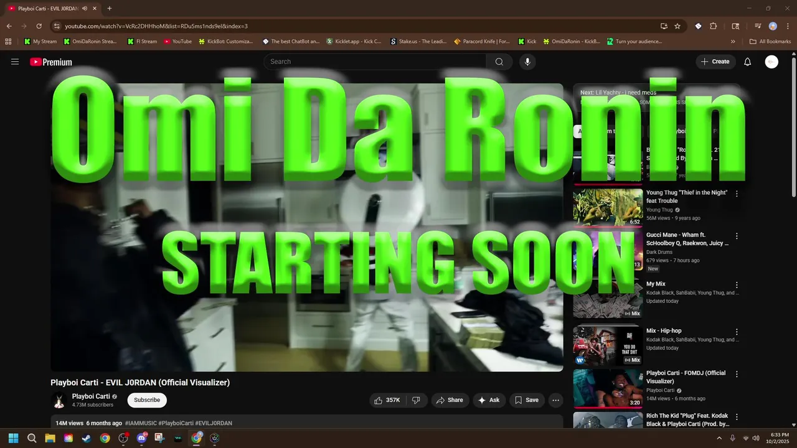Image resolution: width=797 pixels, height=448 pixels.
Task: Open File Explorer from the taskbar
Action: point(50,438)
